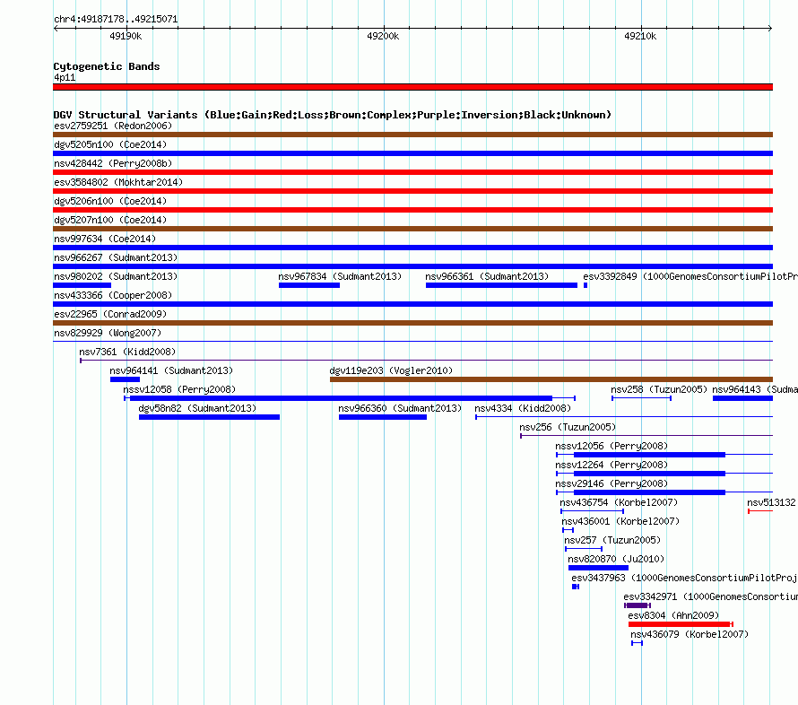Click nsv997634 (Coe2014) label

[x=105, y=239]
